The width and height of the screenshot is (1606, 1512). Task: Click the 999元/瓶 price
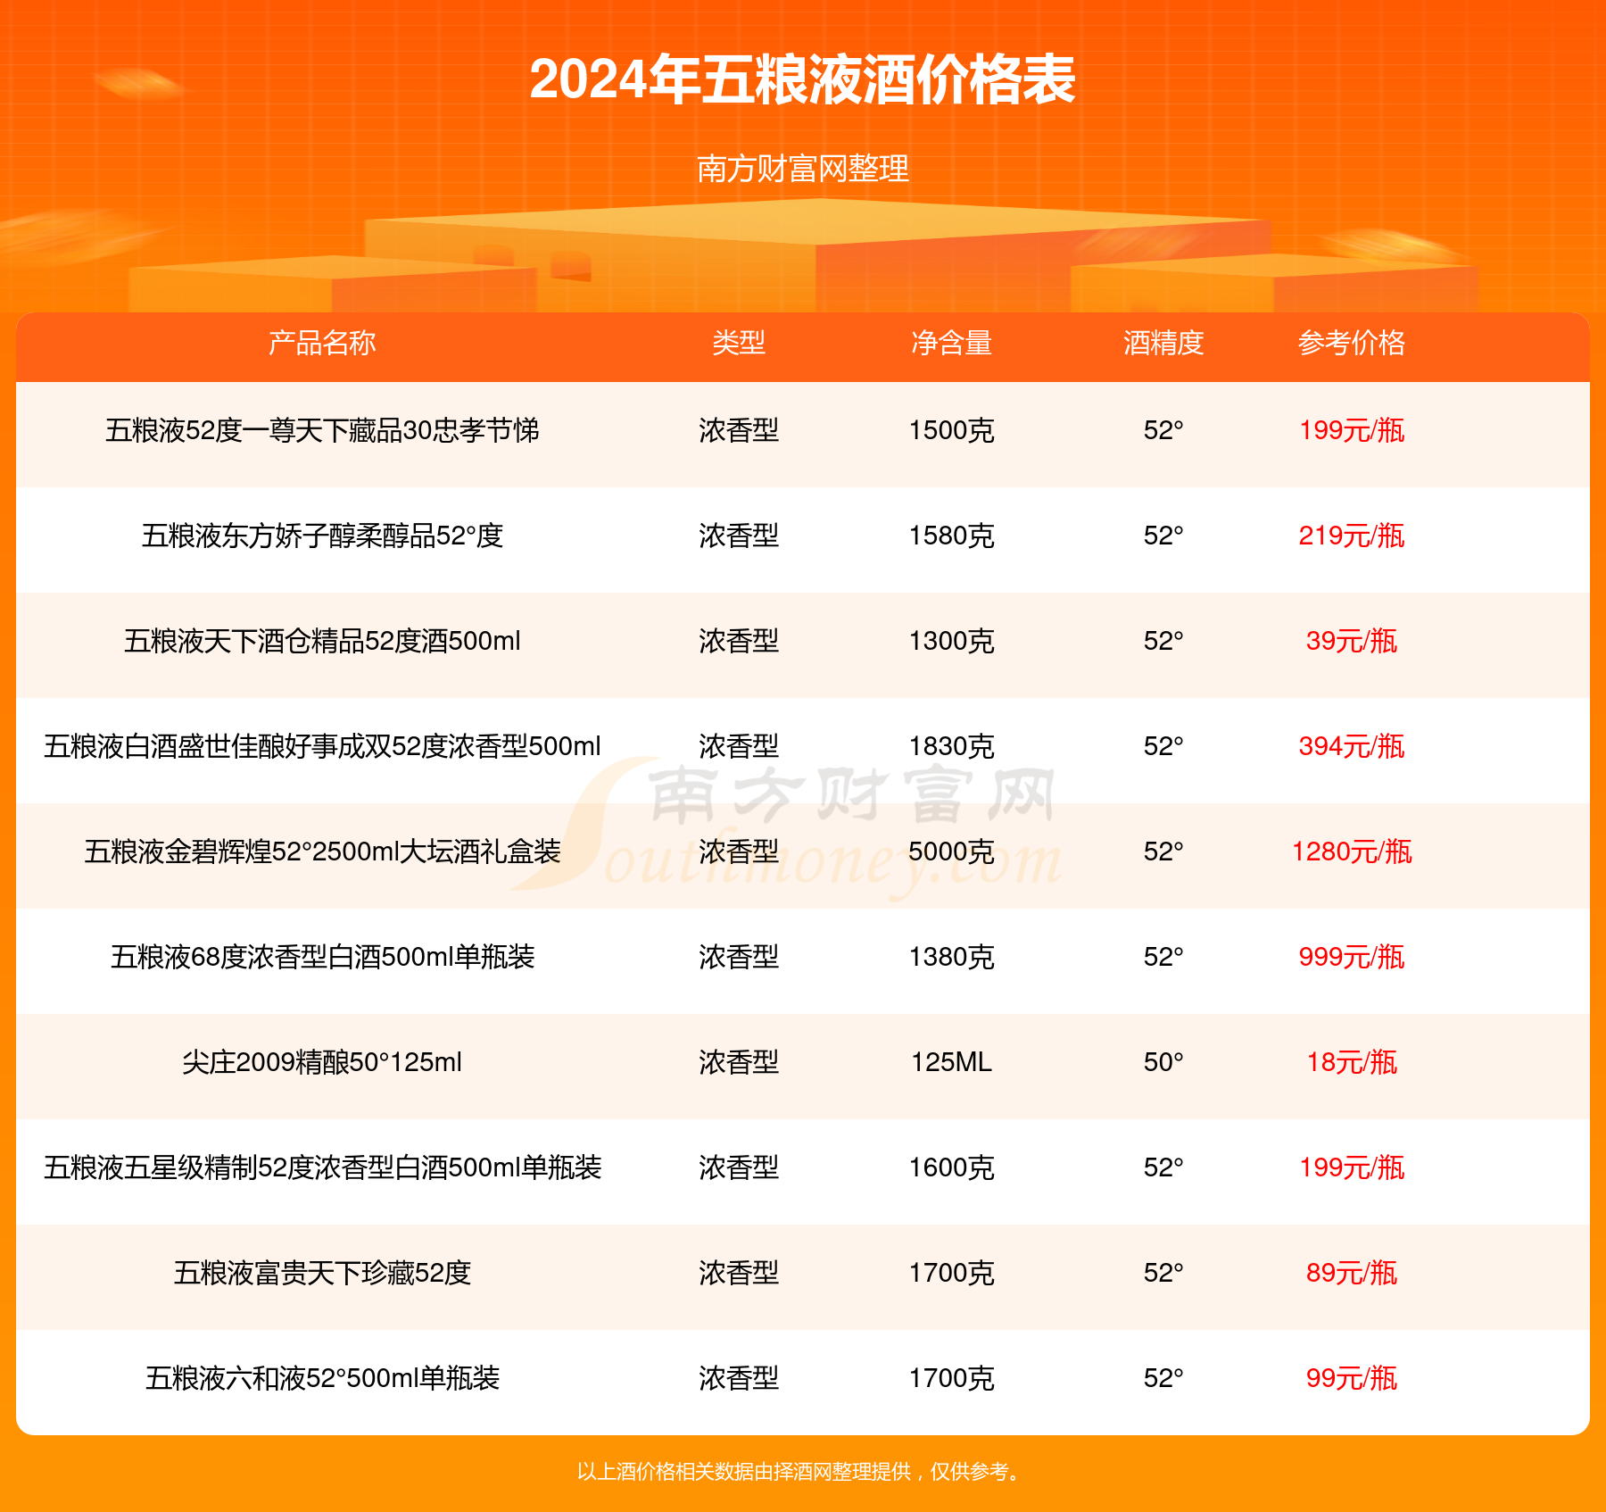click(x=1352, y=958)
